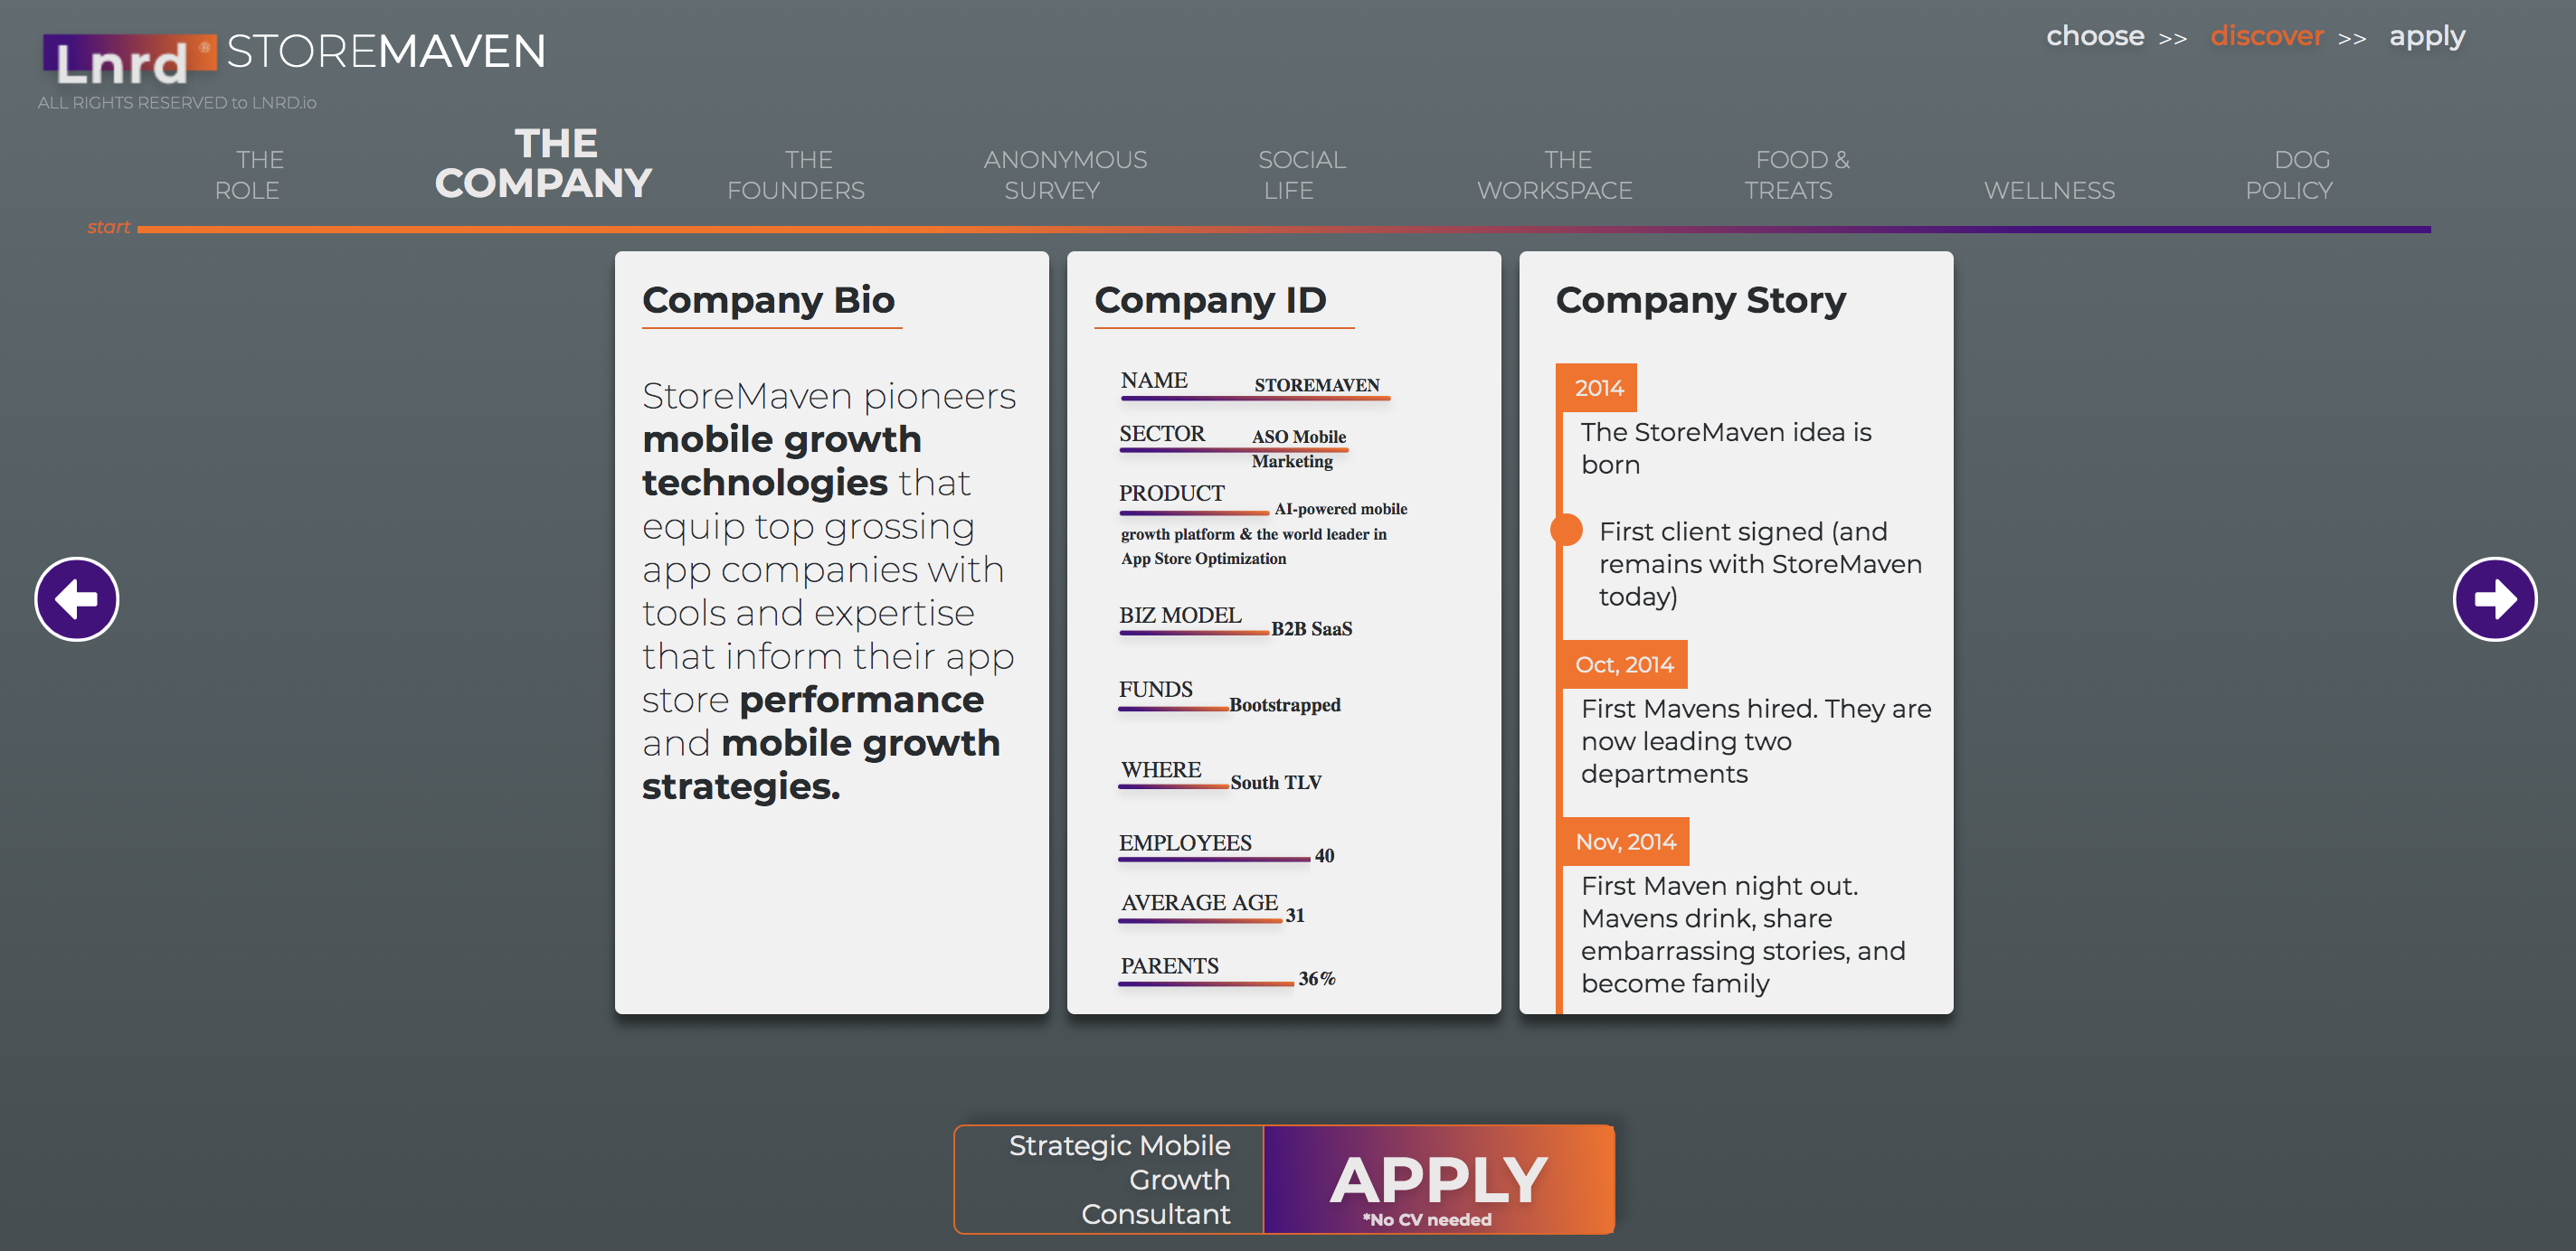The image size is (2576, 1251).
Task: Click the left arrow navigation icon
Action: (76, 599)
